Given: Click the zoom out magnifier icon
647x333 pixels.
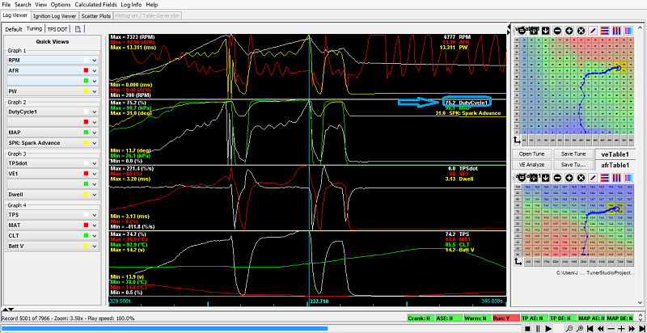Looking at the screenshot, I should [569, 328].
